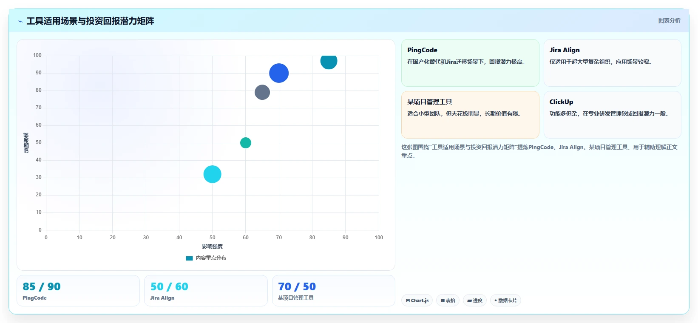This screenshot has width=698, height=323.
Task: Click the Chart.js tag chip
Action: point(417,300)
